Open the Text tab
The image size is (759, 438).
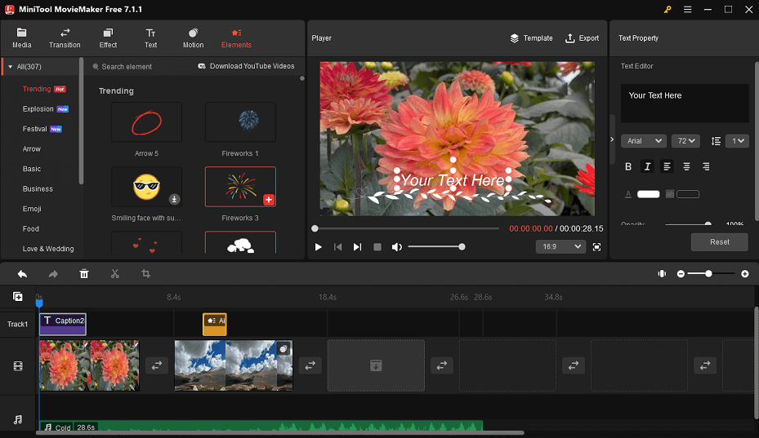[150, 38]
